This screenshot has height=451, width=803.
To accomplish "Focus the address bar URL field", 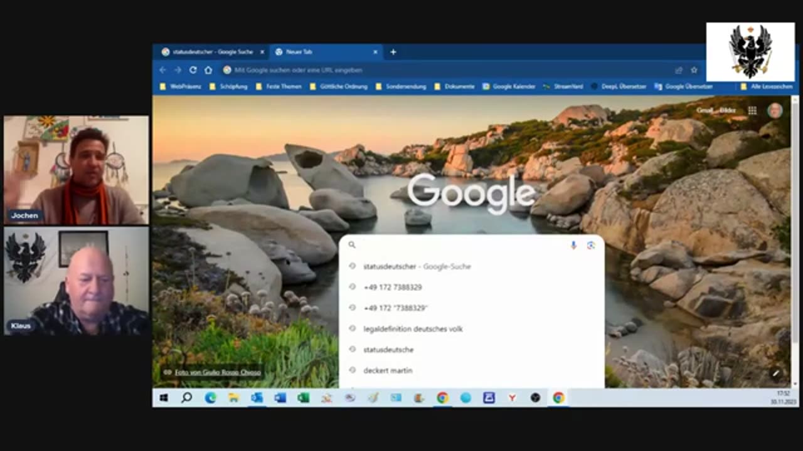I will [x=445, y=70].
